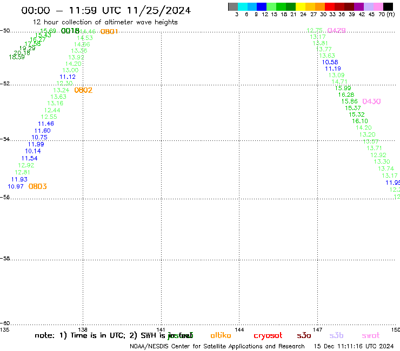Select the green value 15.99

343,88
